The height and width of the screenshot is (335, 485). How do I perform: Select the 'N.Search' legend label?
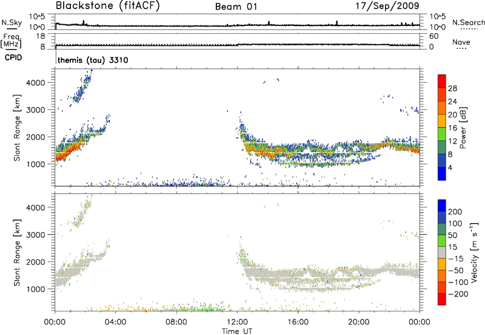coord(468,22)
